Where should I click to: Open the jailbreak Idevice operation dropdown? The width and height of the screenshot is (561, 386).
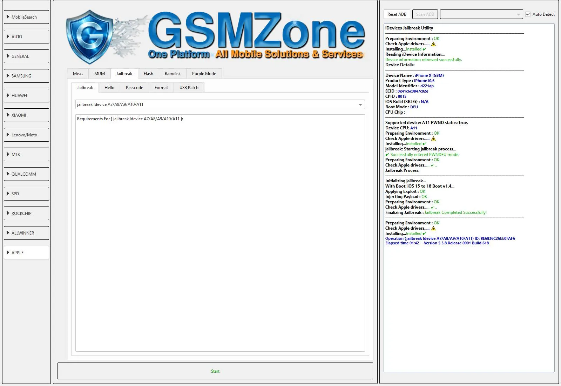(220, 104)
